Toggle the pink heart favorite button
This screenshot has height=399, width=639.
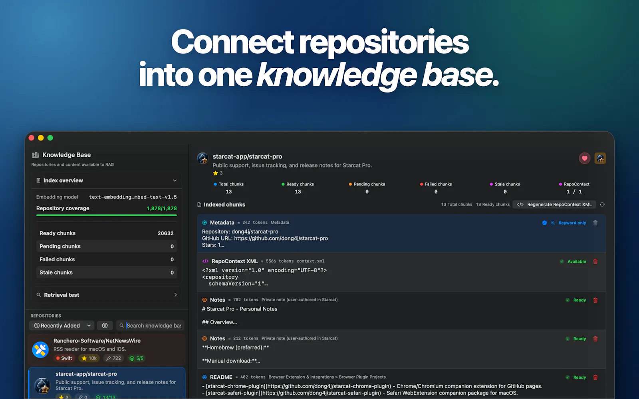click(x=585, y=158)
